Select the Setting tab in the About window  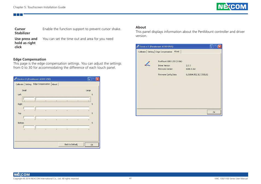pos(151,52)
